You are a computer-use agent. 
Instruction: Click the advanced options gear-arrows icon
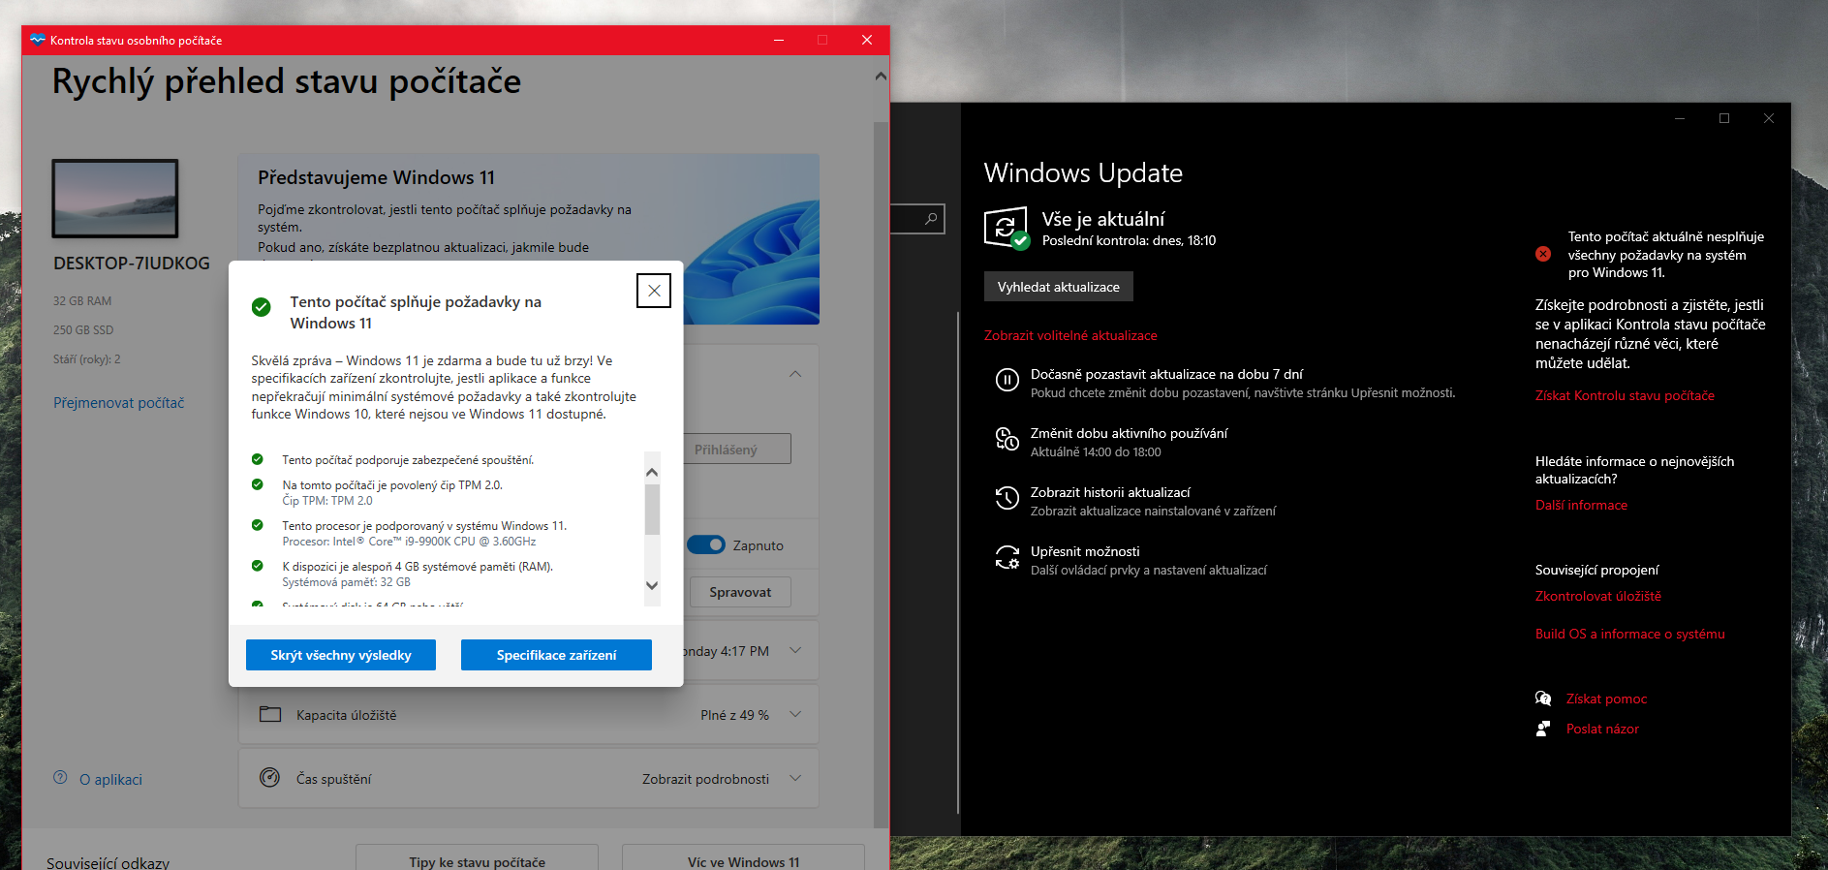click(x=1007, y=558)
